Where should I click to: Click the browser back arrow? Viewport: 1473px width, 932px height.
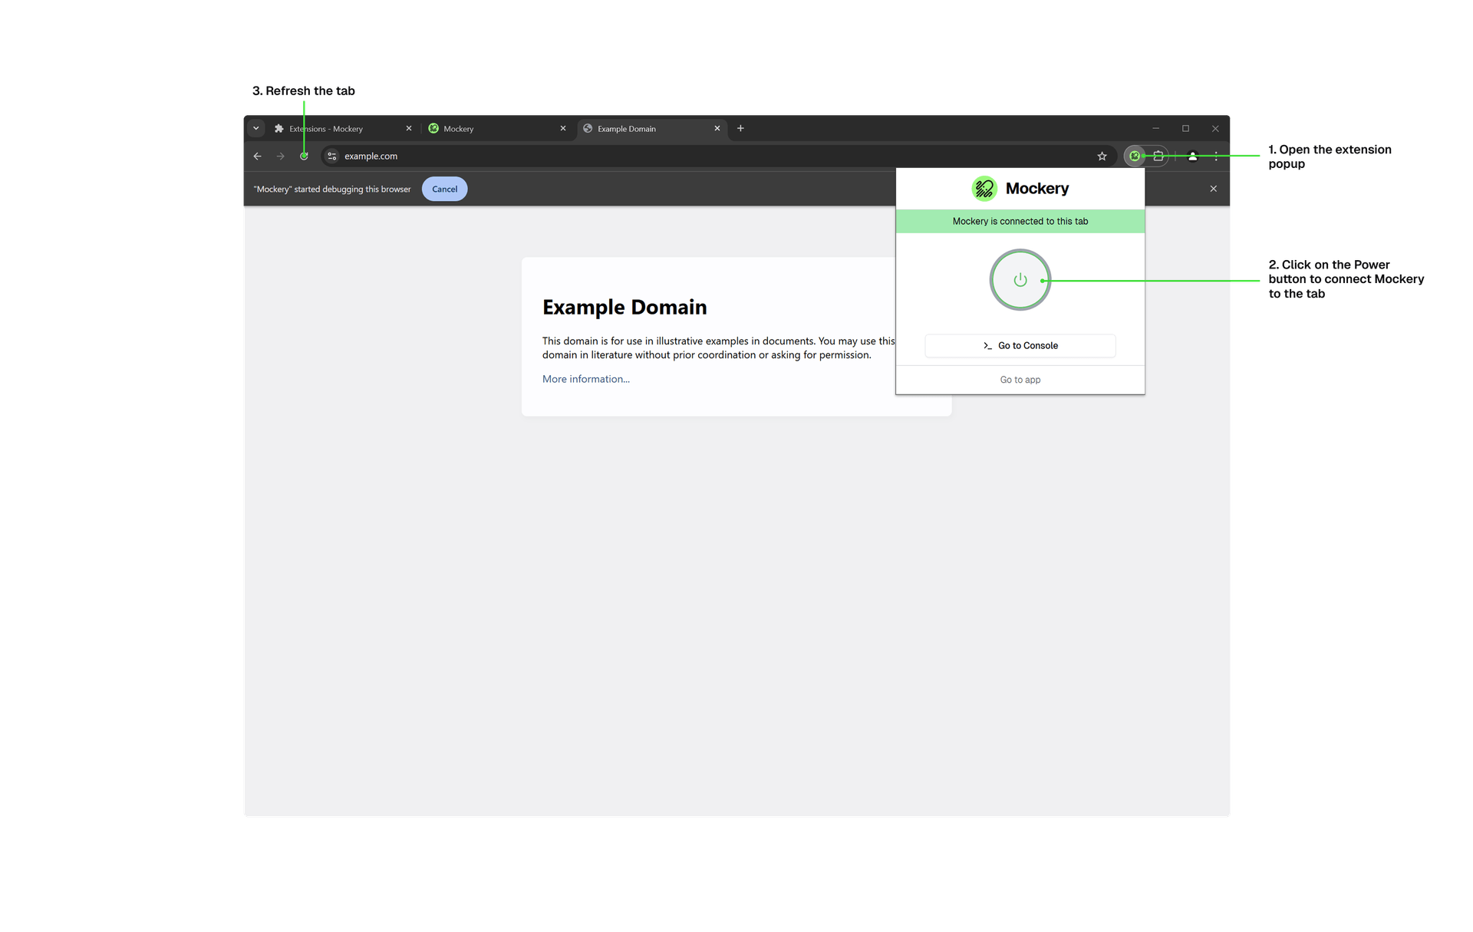pyautogui.click(x=257, y=156)
